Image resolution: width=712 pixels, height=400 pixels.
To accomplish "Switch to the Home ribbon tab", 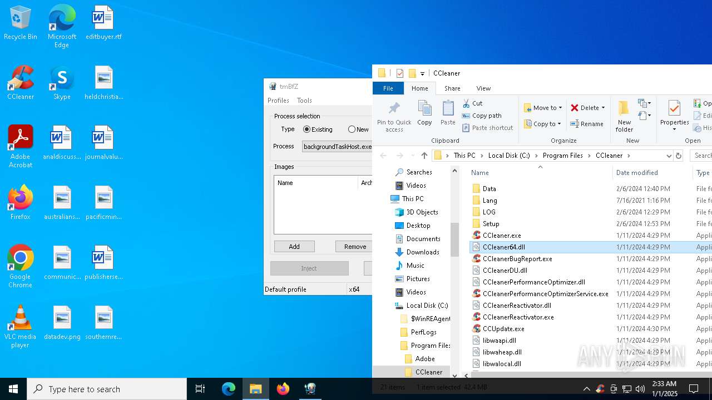I will click(x=420, y=88).
